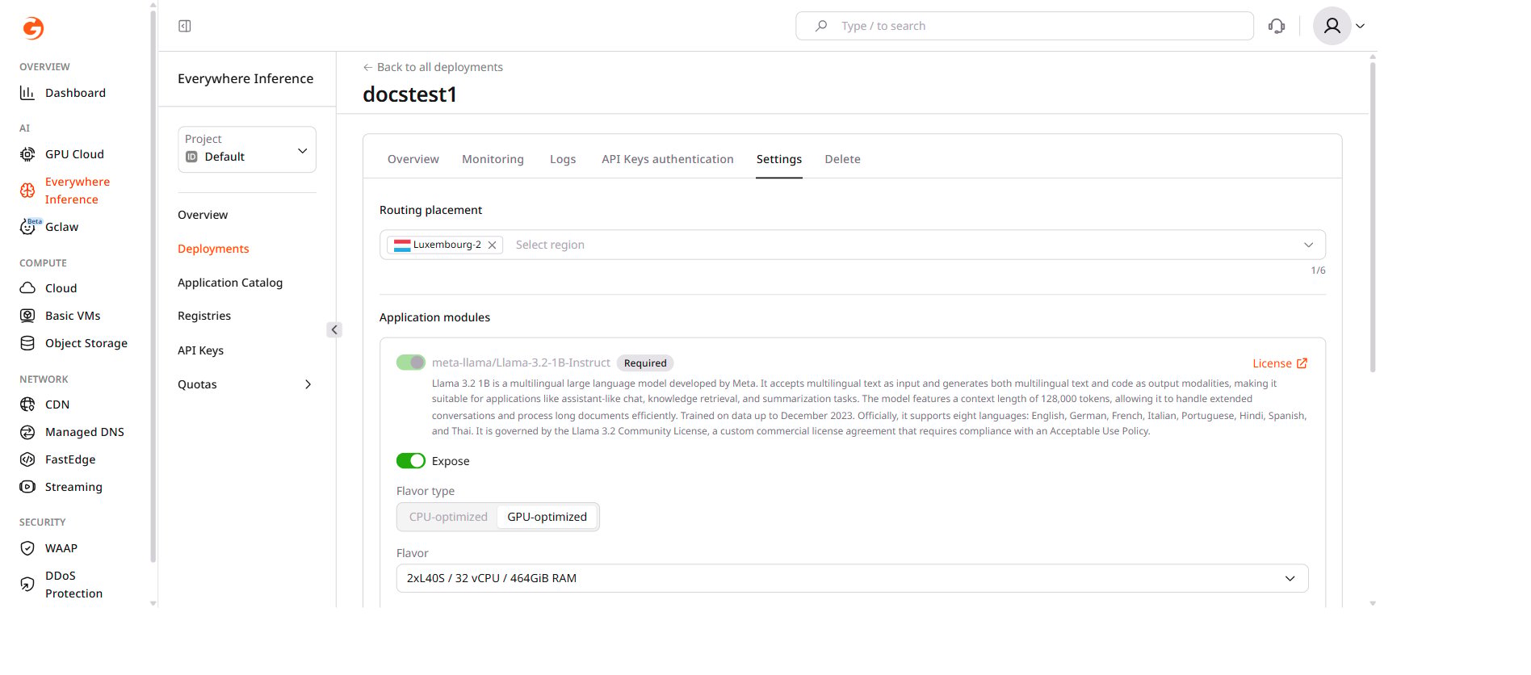Viewport: 1531px width, 675px height.
Task: Click the main page vertical scrollbar
Action: pyautogui.click(x=1373, y=216)
